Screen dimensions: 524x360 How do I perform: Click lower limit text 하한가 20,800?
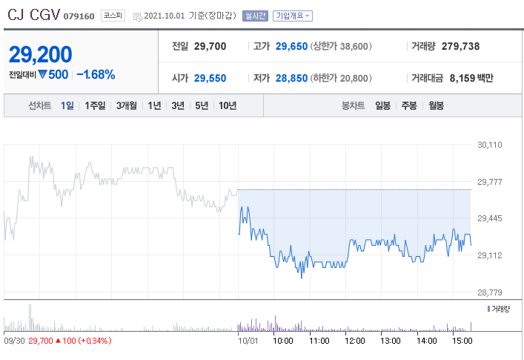(x=341, y=78)
